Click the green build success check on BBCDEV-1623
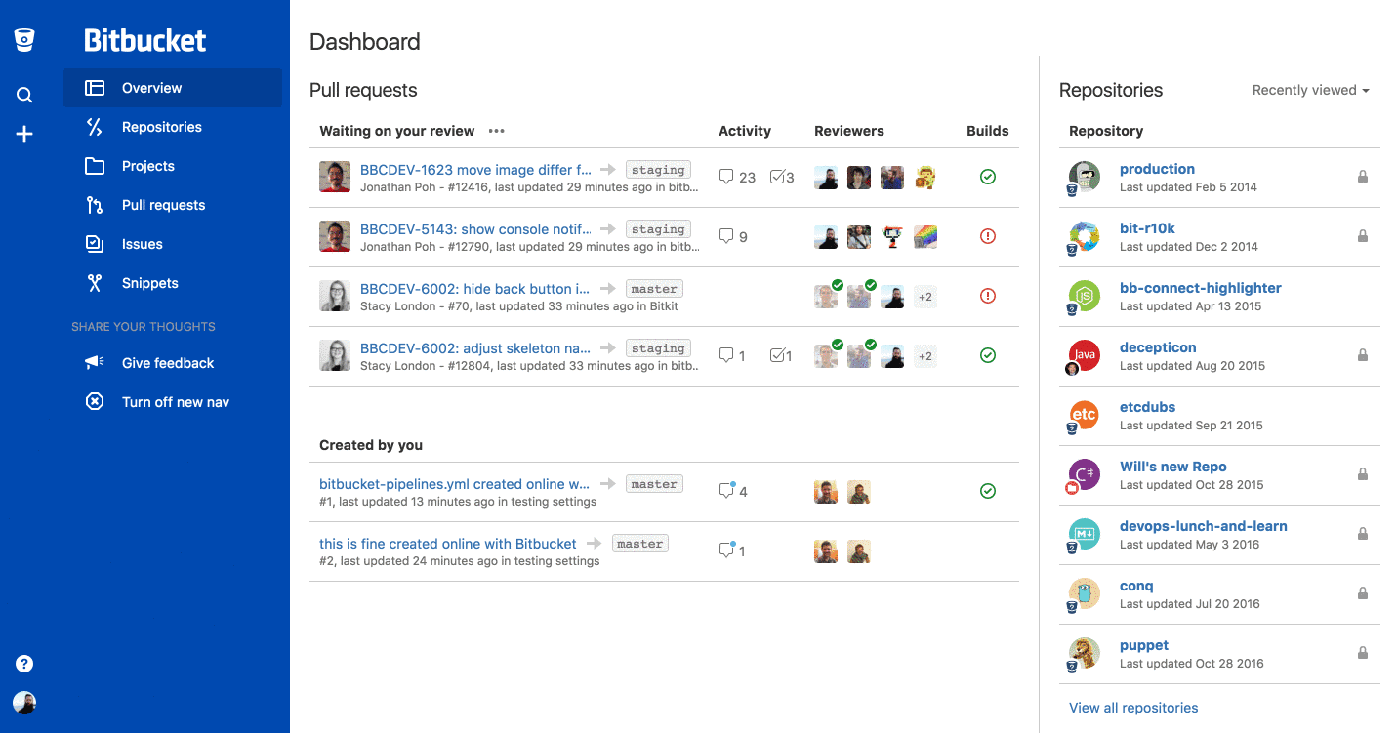The image size is (1397, 733). (x=987, y=177)
